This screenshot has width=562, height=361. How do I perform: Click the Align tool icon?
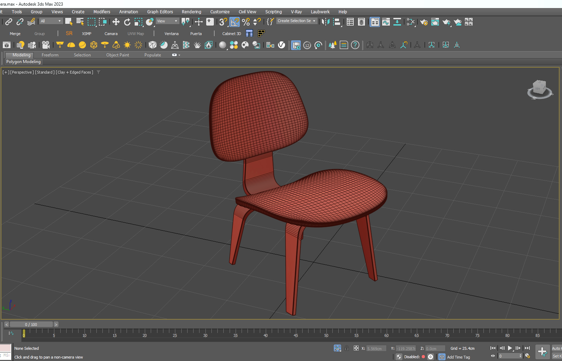(337, 22)
